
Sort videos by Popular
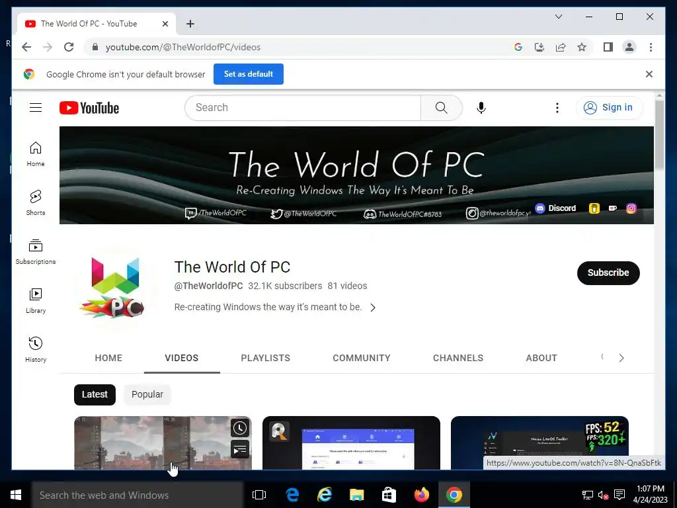tap(147, 394)
